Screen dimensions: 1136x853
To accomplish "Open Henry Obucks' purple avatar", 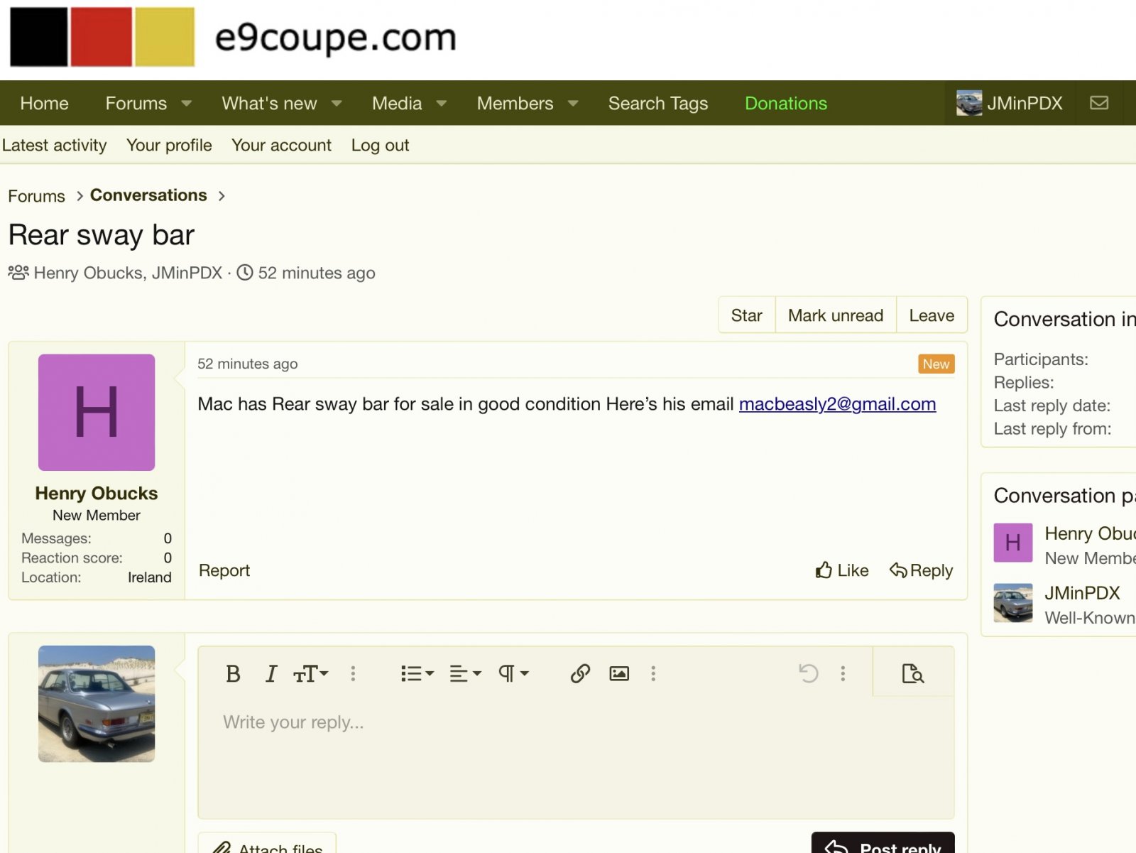I will [97, 413].
